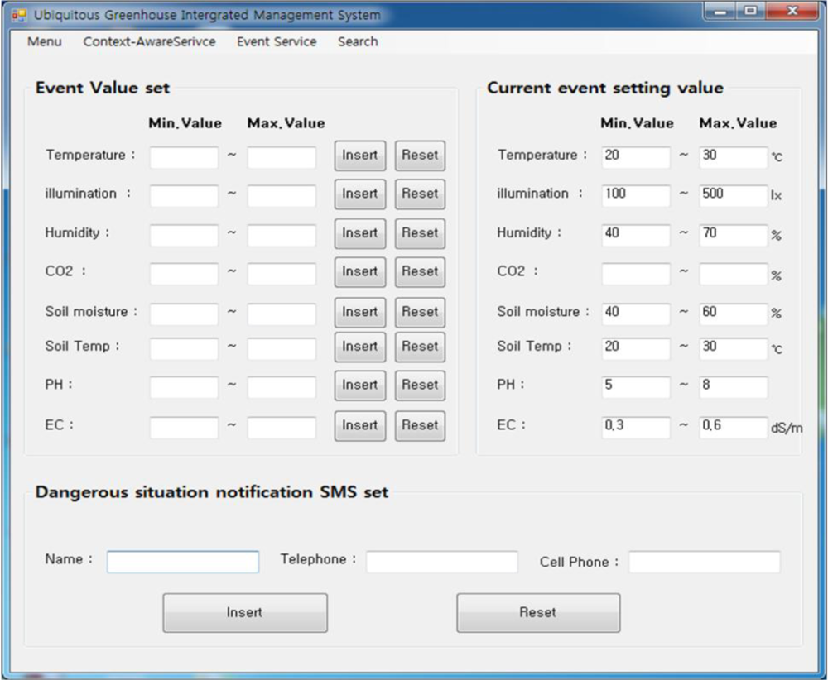Click Insert button for Soil moisture row

359,312
